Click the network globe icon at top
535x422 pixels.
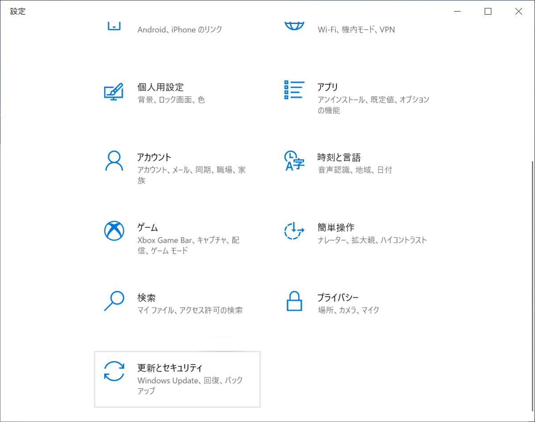(x=294, y=25)
